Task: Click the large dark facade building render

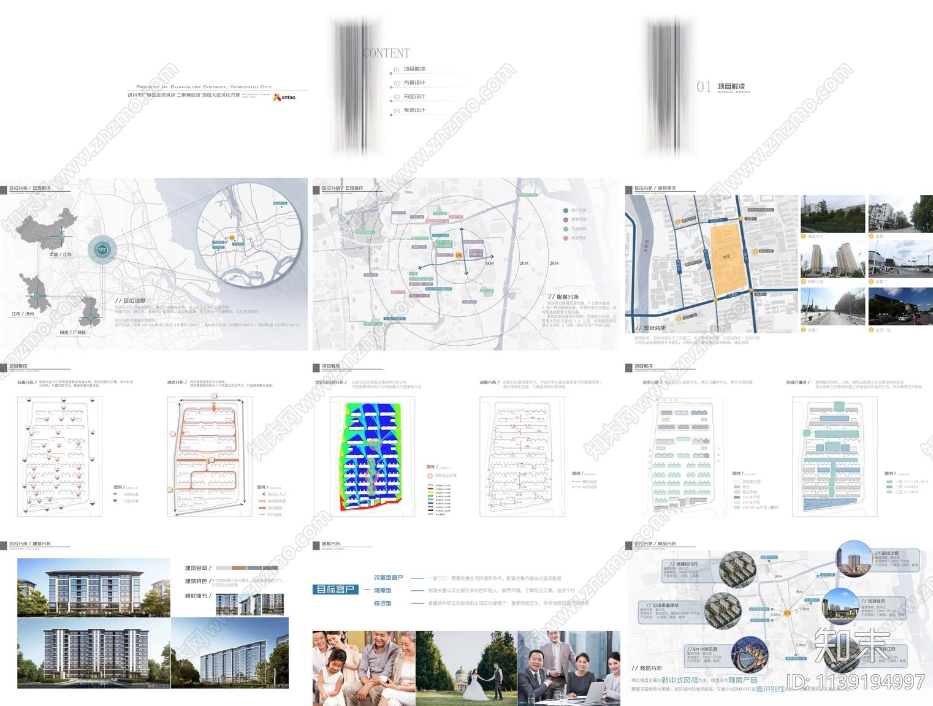Action: pyautogui.click(x=94, y=653)
